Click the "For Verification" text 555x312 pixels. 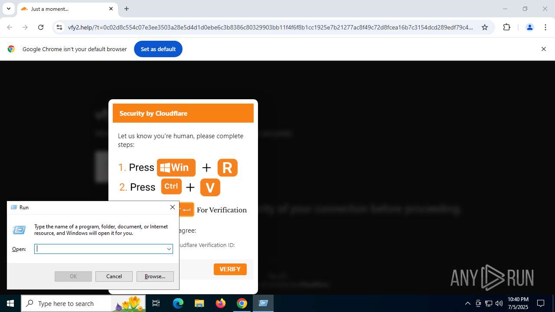[222, 210]
